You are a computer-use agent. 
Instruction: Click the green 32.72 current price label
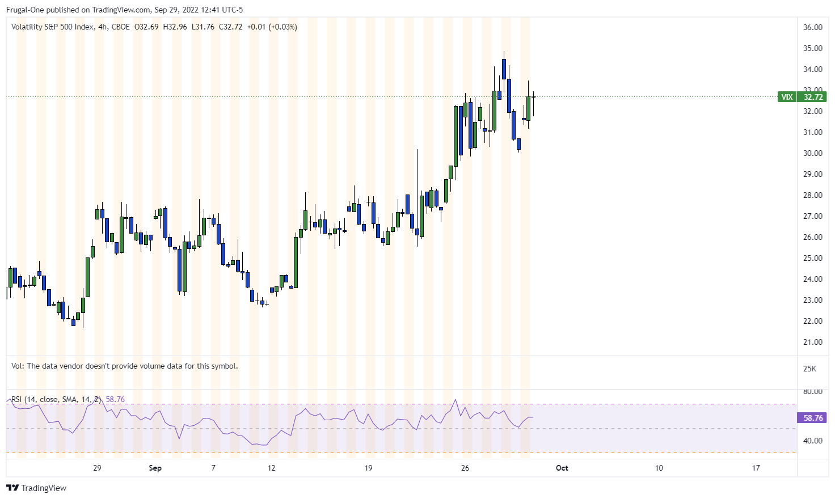tap(812, 97)
